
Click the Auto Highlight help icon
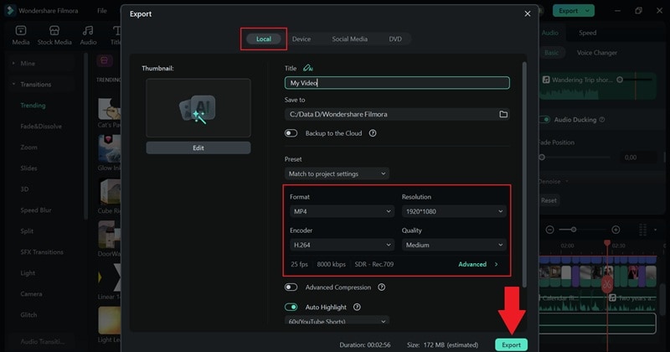coord(357,307)
